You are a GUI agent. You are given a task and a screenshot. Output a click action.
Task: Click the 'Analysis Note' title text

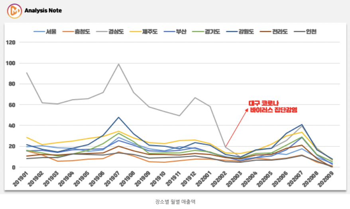tap(43, 10)
